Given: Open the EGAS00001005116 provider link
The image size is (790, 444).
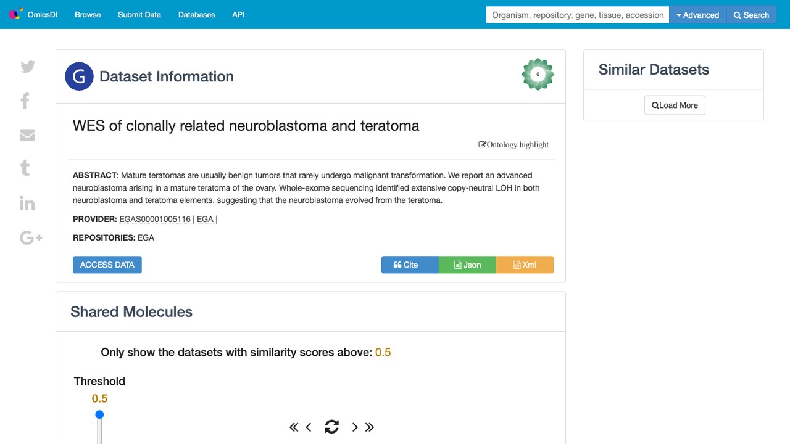Looking at the screenshot, I should point(155,219).
